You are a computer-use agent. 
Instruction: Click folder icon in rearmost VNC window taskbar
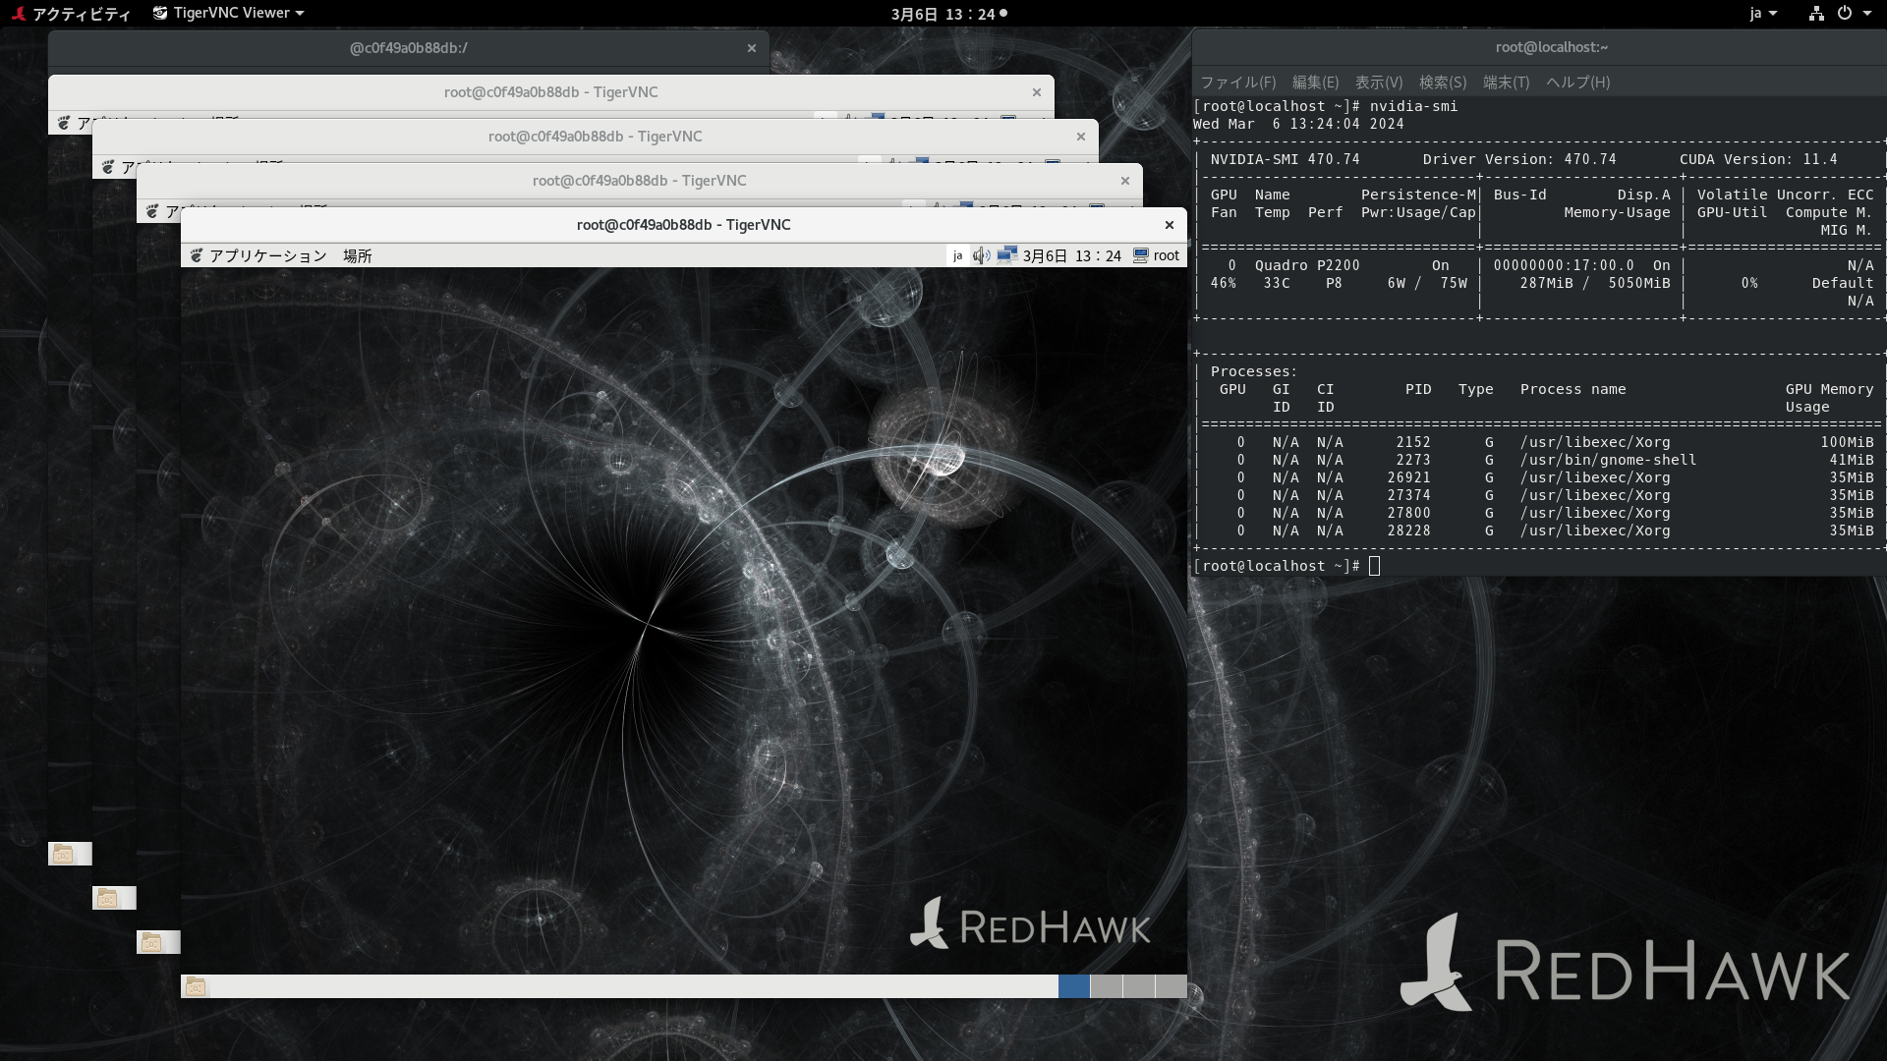click(x=63, y=854)
